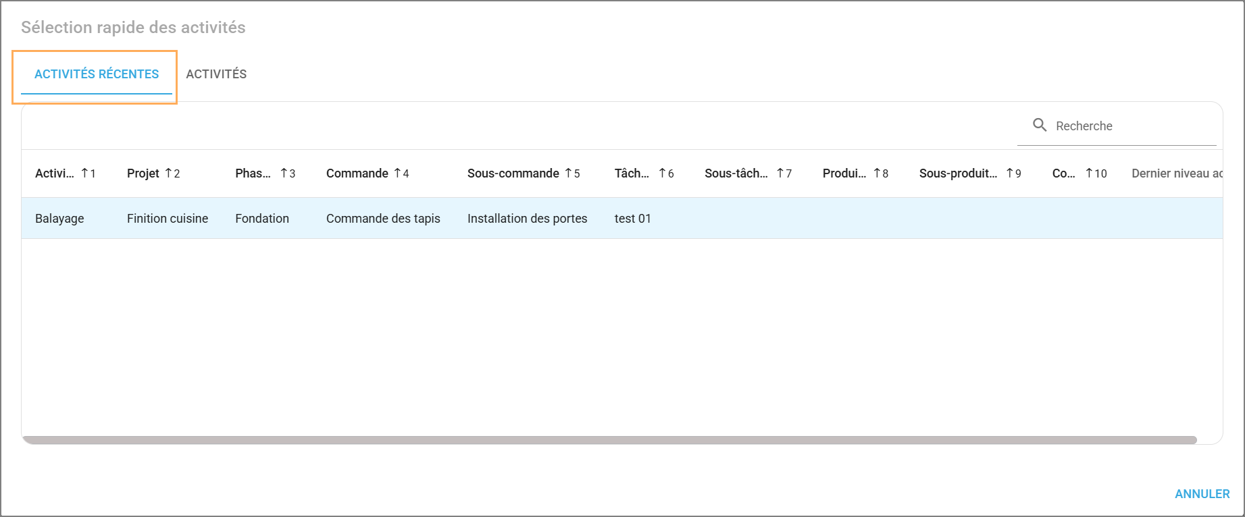The image size is (1245, 517).
Task: Click the sort arrow next to Sous-tâch…
Action: [x=780, y=173]
